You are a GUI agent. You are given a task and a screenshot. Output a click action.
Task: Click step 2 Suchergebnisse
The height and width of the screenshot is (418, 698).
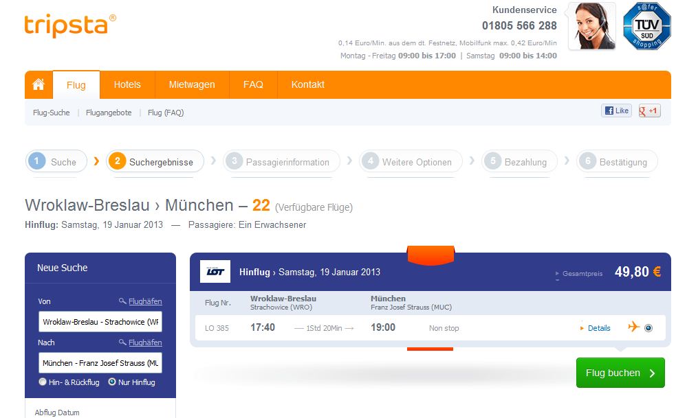155,162
